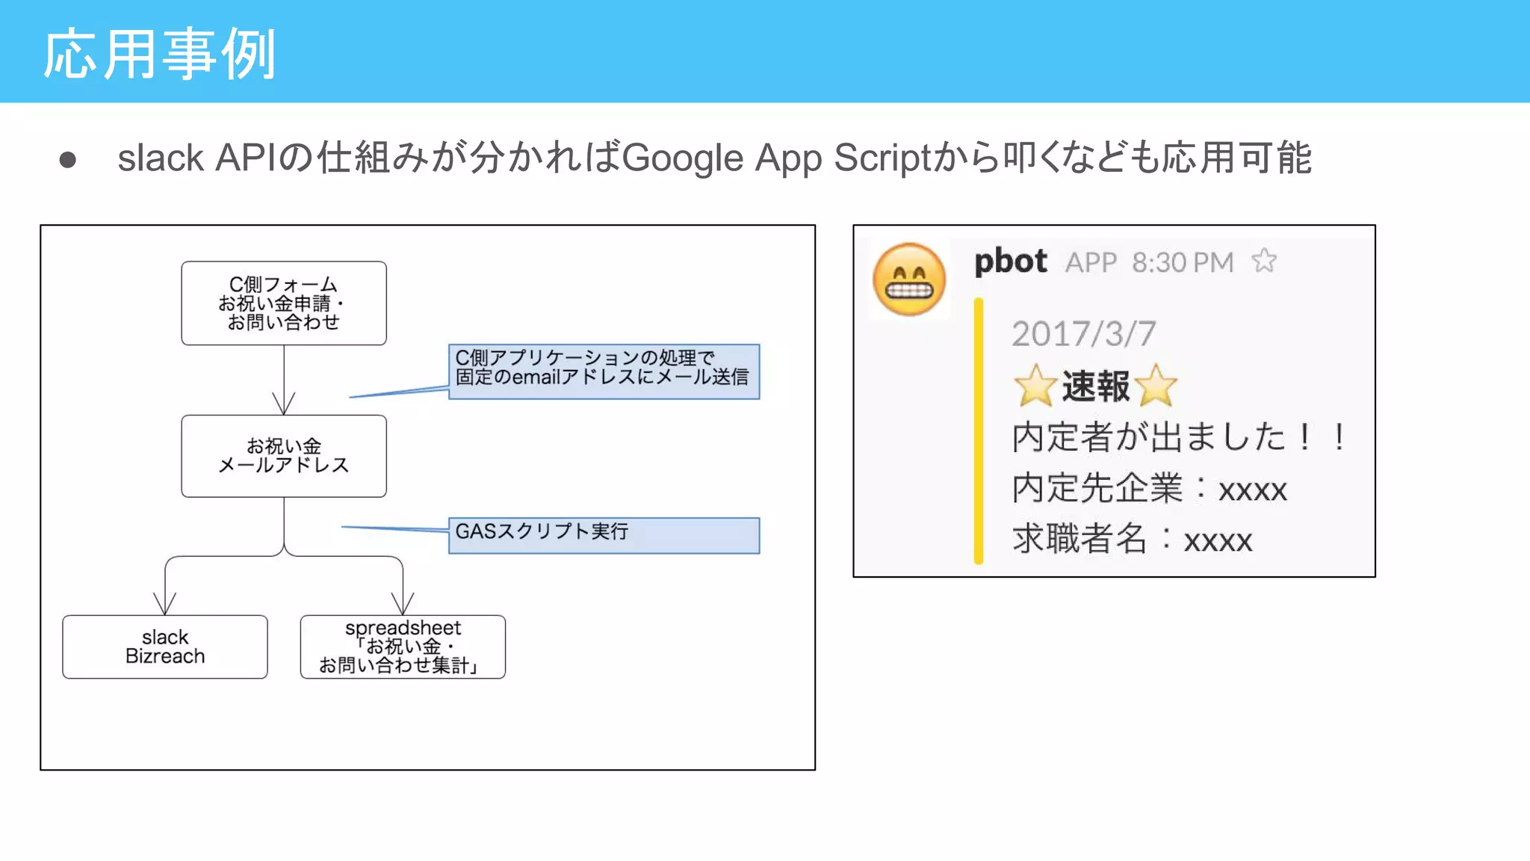
Task: Select the spreadsheet お祝い金 flowchart box
Action: (403, 646)
